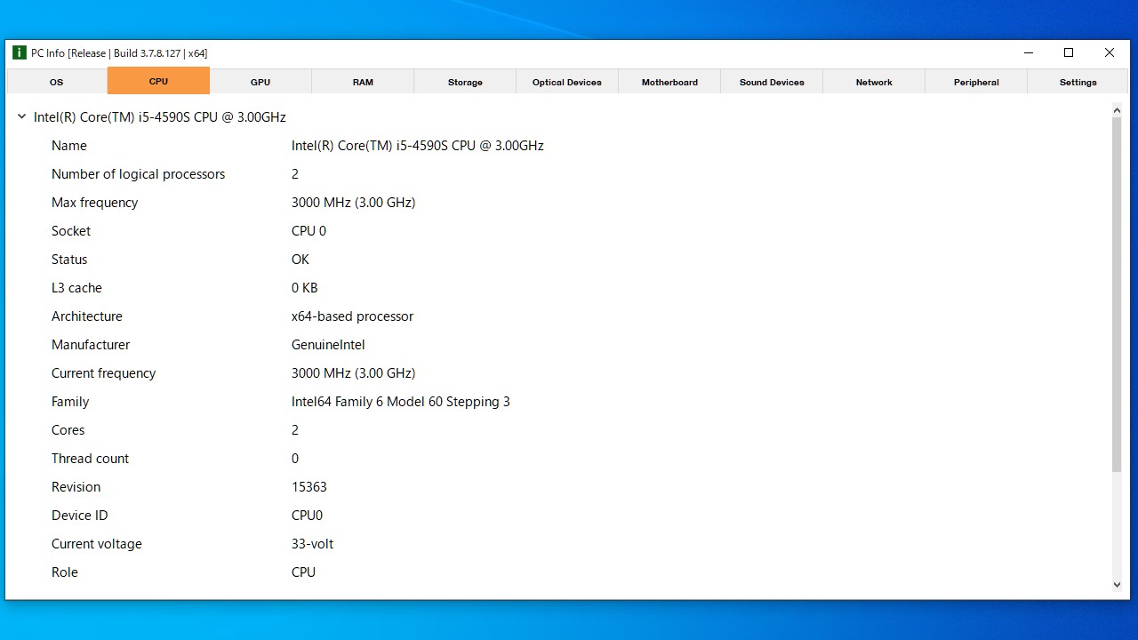Select the Name label row

coord(69,146)
